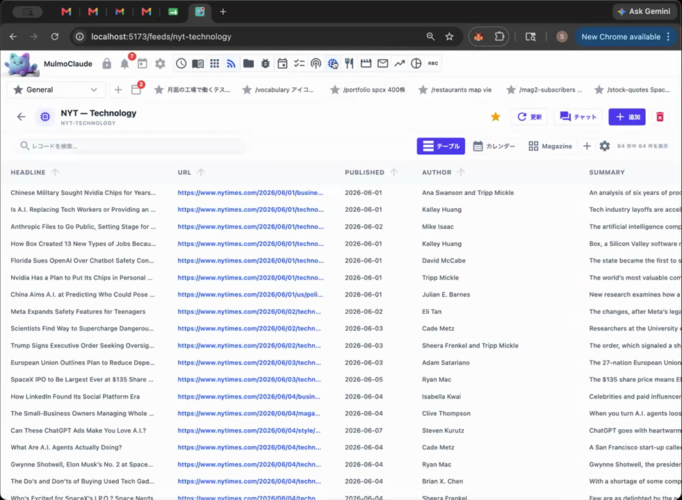This screenshot has width=682, height=500.
Task: Open the checklist todo icon
Action: point(299,63)
